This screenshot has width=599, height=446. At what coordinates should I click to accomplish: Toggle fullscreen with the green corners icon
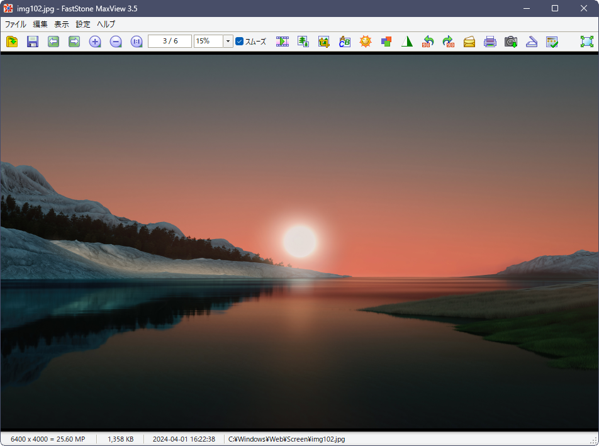(x=587, y=42)
